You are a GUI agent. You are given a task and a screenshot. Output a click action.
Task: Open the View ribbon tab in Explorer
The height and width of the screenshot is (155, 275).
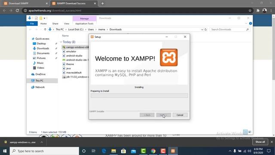click(x=67, y=24)
